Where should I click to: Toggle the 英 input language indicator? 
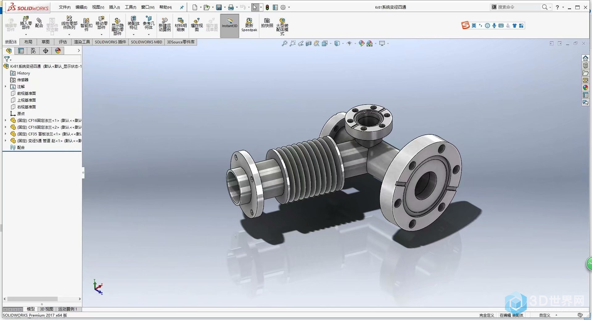point(474,26)
